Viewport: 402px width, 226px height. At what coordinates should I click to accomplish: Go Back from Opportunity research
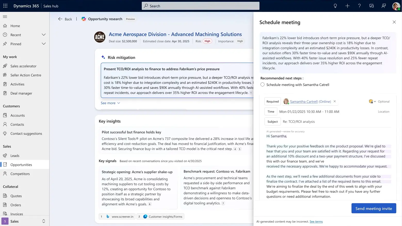65,19
